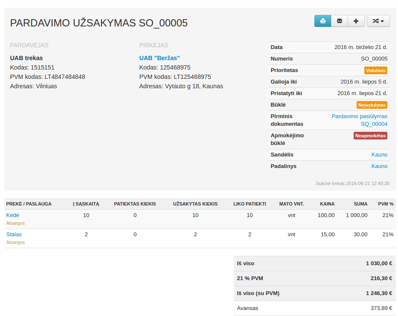Click Atsargos under Kėdė

15,223
